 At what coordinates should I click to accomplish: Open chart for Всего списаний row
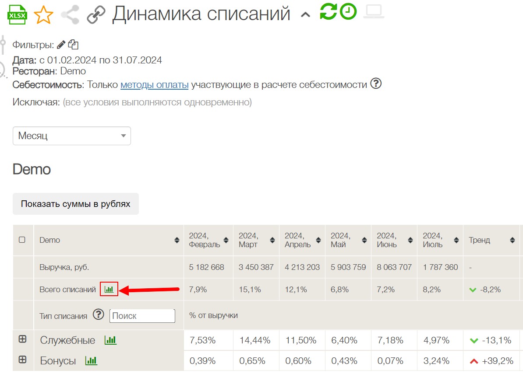point(109,289)
